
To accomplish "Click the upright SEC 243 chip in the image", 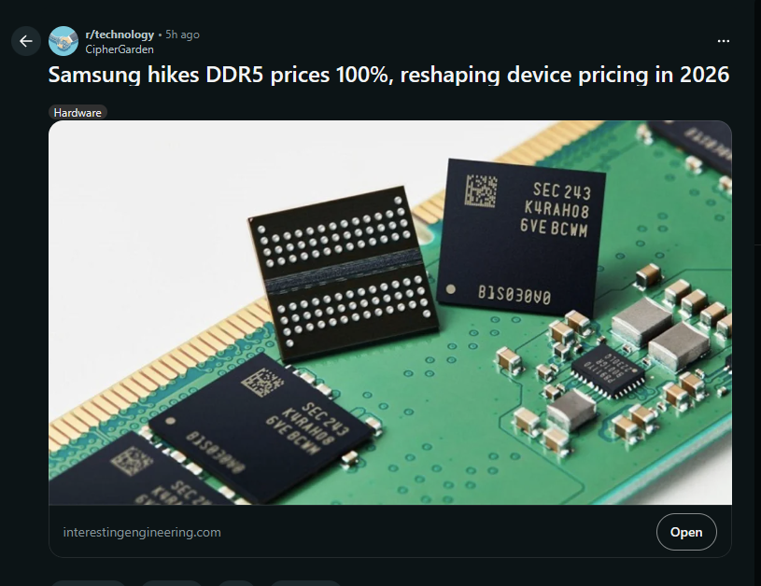I will point(520,238).
